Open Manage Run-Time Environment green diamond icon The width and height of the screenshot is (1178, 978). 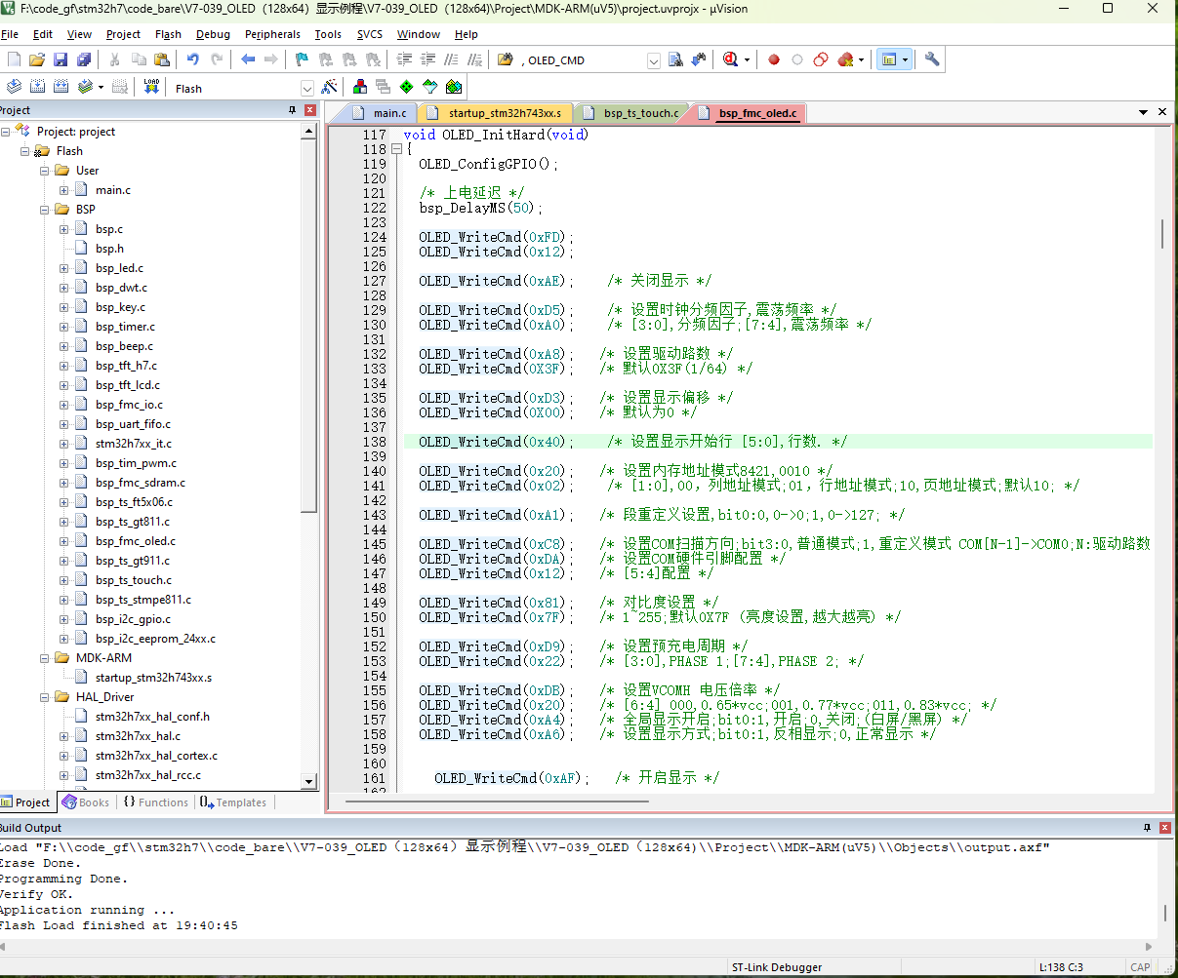click(407, 87)
